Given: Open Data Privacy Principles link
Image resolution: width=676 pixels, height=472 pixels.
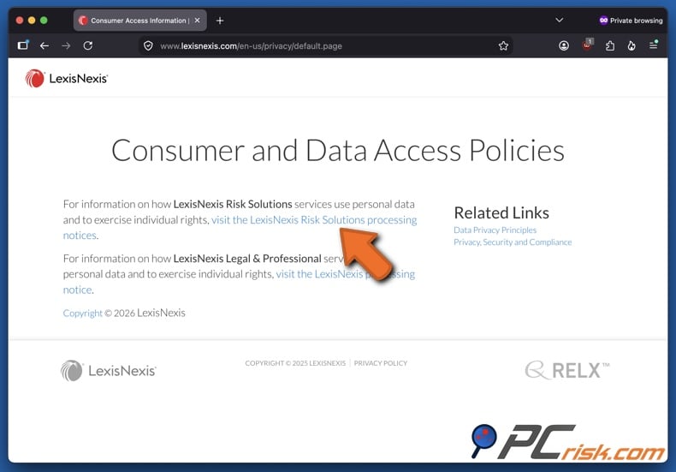Looking at the screenshot, I should [x=495, y=230].
